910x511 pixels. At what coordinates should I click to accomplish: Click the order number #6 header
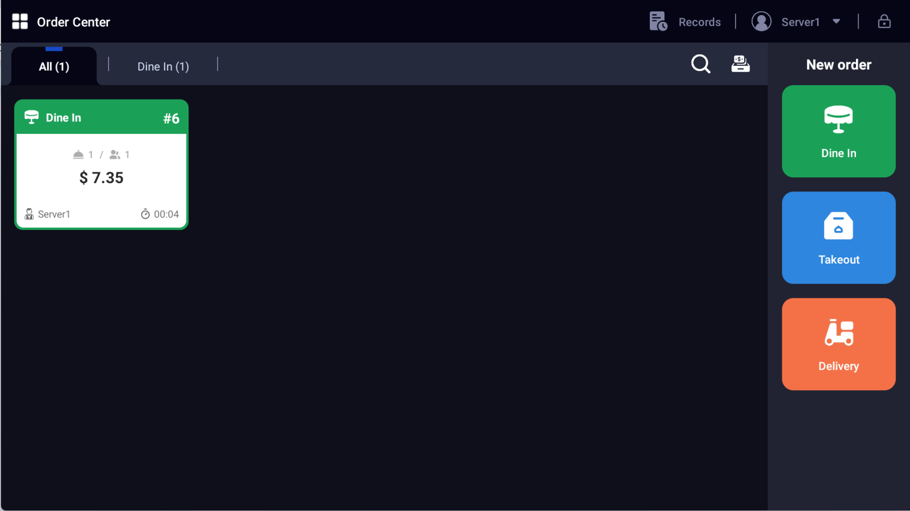coord(171,118)
